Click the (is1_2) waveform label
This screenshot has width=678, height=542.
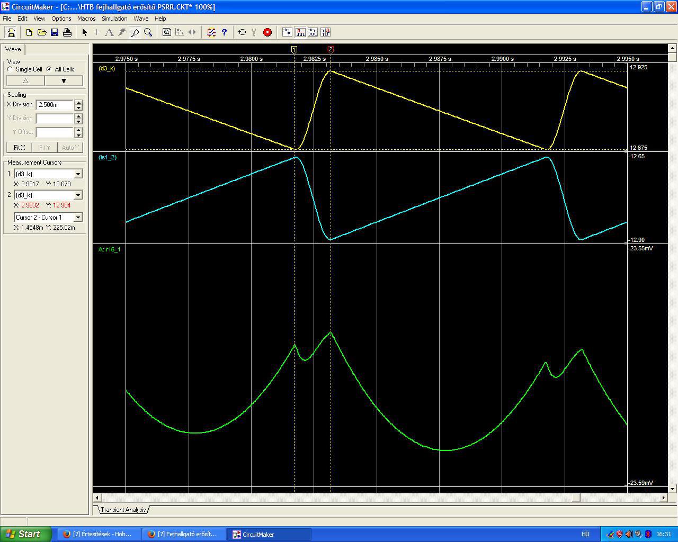point(108,158)
